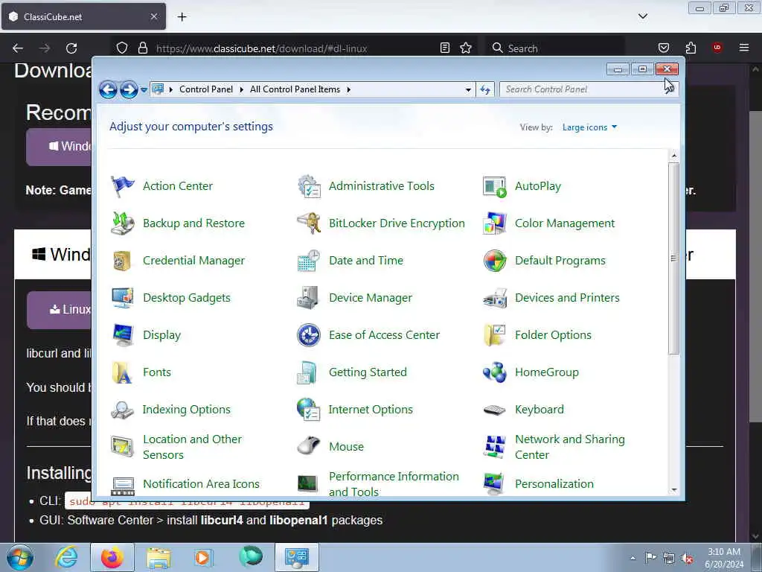Open the Color Management icon
This screenshot has height=572, width=762.
coord(495,223)
